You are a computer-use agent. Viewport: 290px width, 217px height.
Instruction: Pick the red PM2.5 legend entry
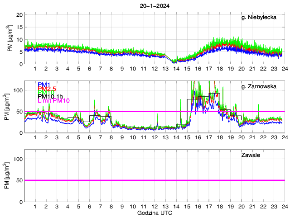(47, 90)
